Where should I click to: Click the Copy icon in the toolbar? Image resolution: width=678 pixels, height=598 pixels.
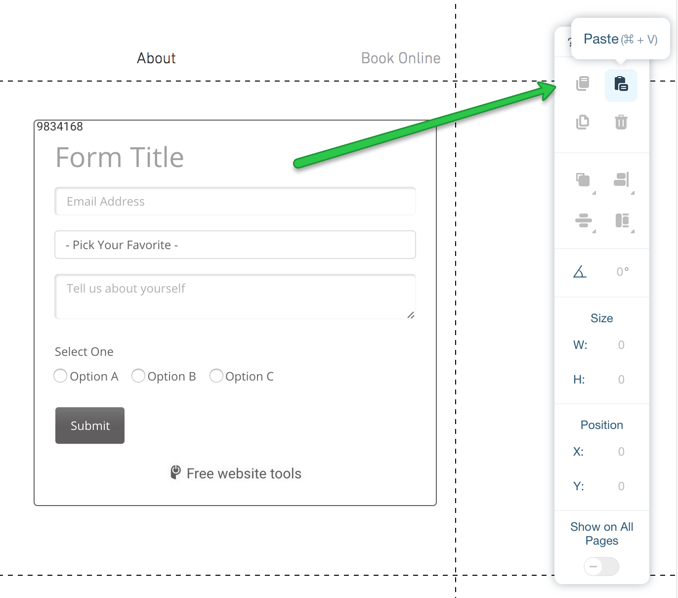pos(583,84)
